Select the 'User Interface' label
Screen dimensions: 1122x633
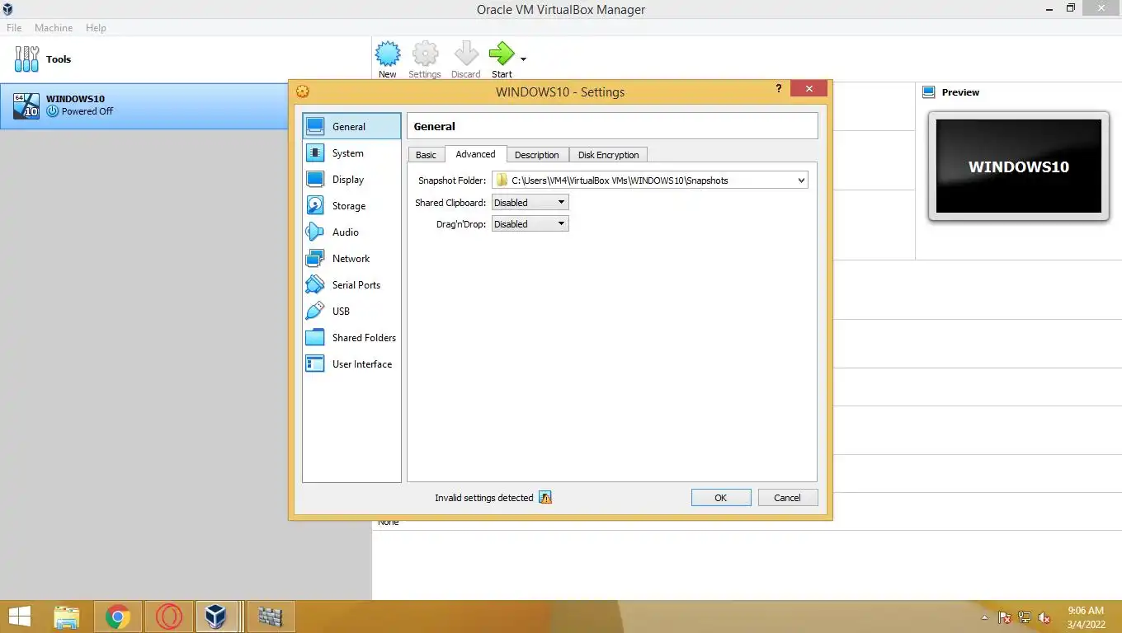click(x=362, y=364)
